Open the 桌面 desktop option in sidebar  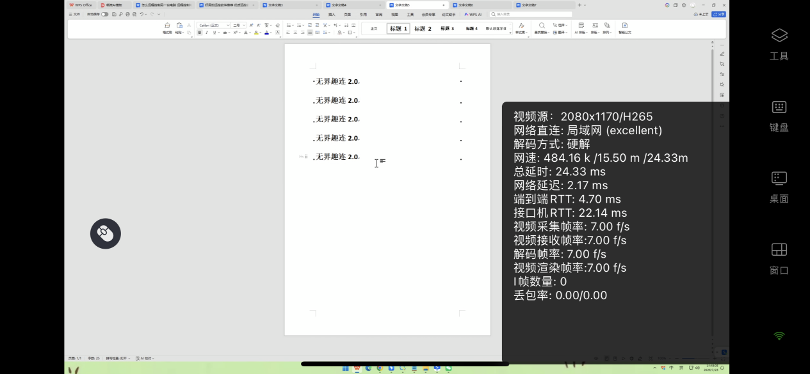pos(779,187)
